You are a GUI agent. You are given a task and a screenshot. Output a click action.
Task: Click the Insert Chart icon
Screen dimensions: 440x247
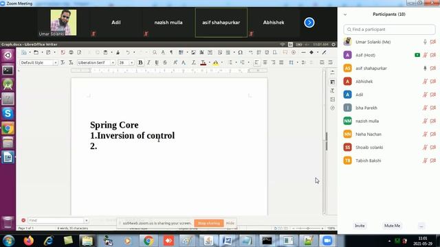click(x=201, y=52)
